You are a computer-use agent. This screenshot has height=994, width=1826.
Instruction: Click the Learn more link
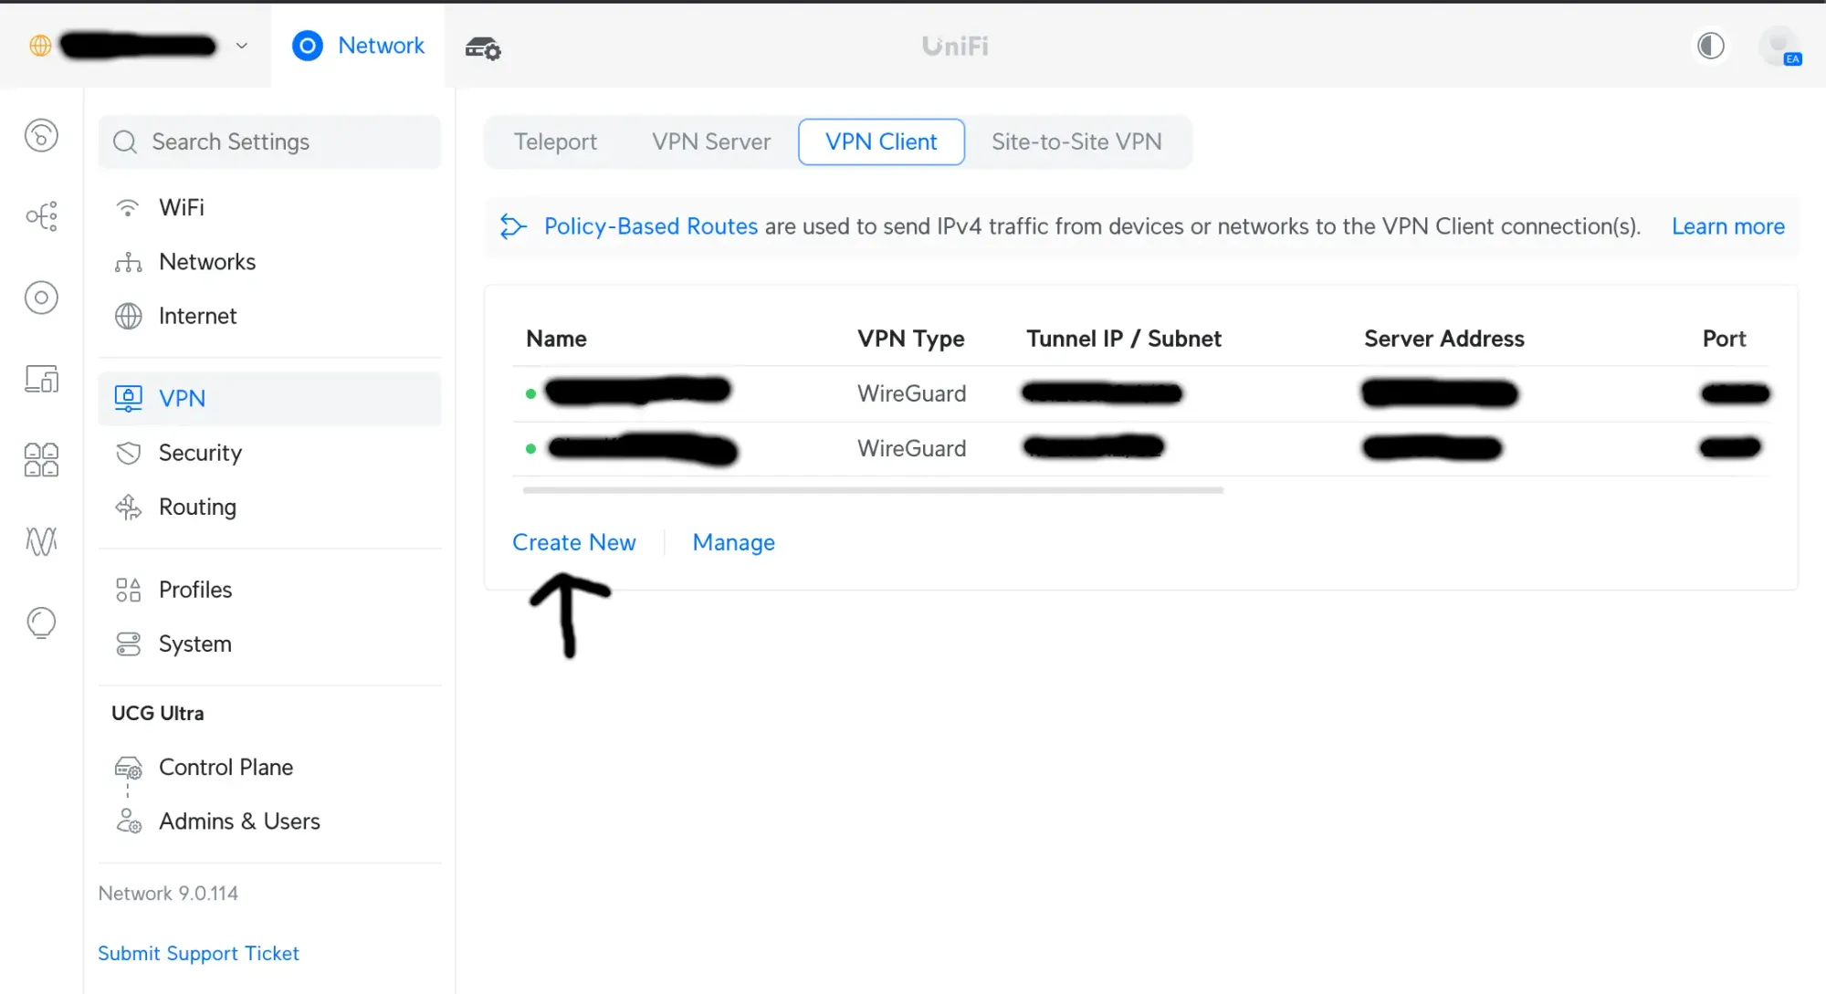pos(1727,226)
